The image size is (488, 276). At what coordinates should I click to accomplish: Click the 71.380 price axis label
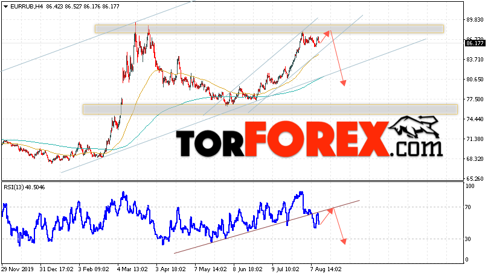point(475,139)
